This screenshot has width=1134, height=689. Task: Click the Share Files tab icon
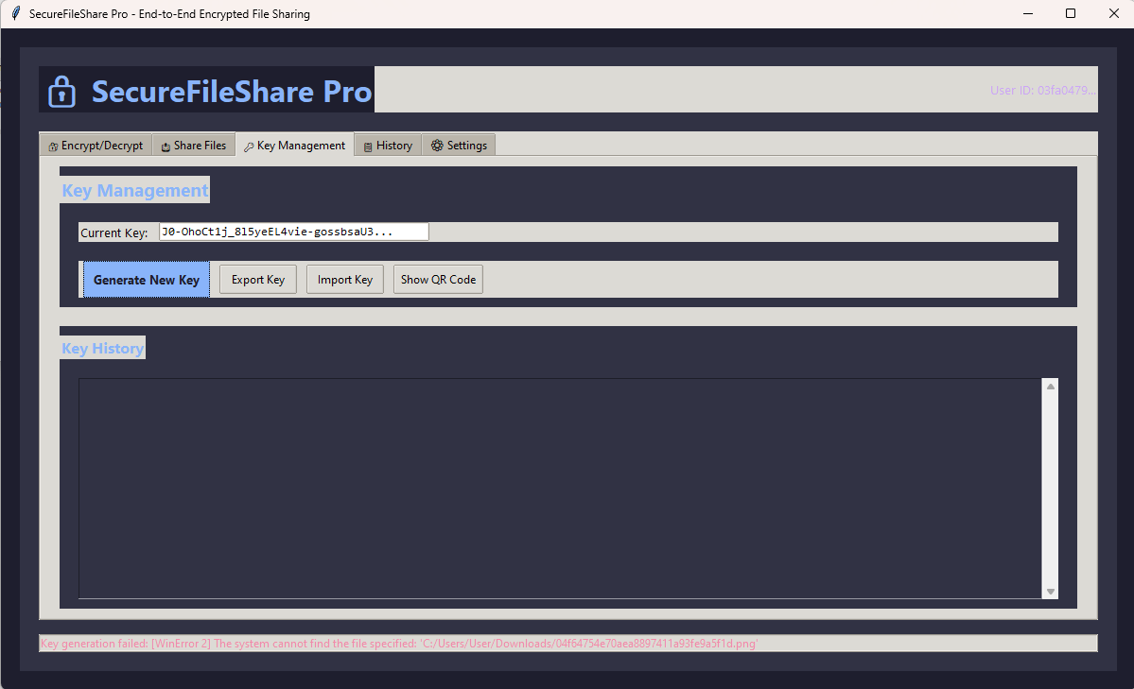[166, 146]
